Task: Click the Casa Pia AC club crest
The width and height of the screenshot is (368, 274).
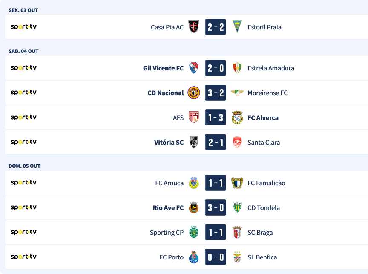Action: (x=194, y=27)
